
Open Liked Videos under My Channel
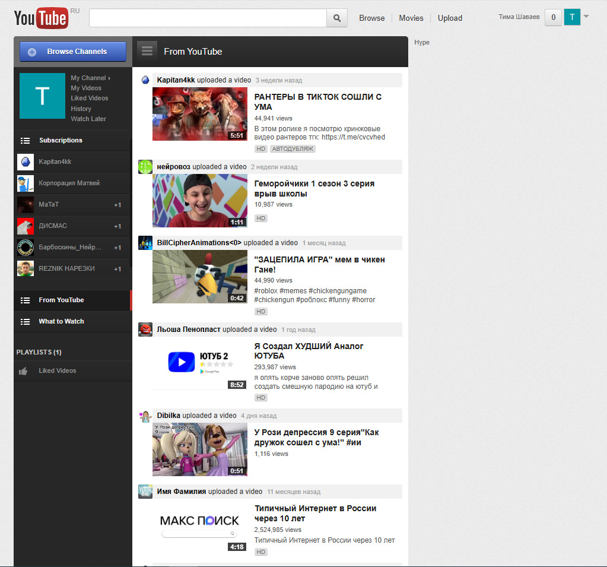pyautogui.click(x=90, y=98)
